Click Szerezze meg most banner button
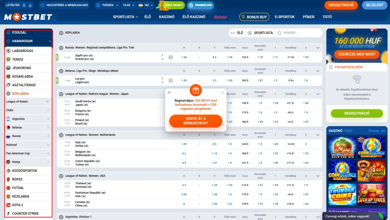The image size is (390, 220). (x=357, y=54)
